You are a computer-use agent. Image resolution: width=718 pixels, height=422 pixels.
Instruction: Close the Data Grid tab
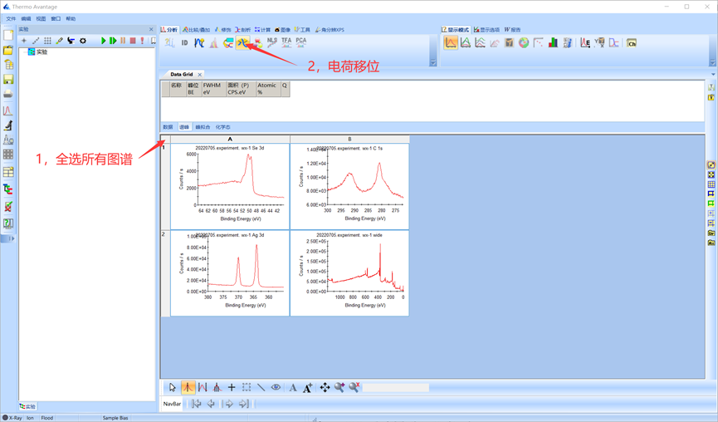pos(200,75)
